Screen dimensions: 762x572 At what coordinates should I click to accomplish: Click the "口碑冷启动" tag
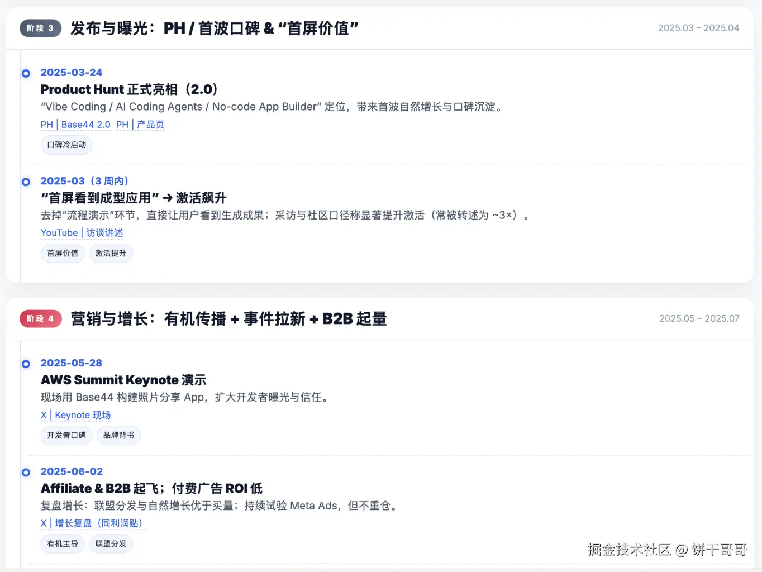click(x=66, y=145)
